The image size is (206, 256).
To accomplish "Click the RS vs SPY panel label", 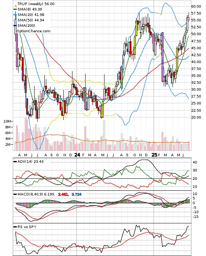I will (x=27, y=227).
